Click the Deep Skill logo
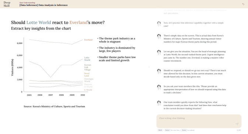248x134 pixels. [7, 4]
